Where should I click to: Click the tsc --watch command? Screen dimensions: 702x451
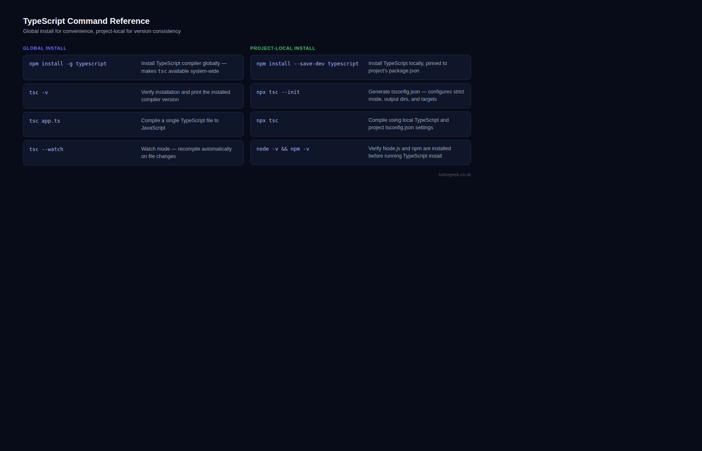pos(46,149)
